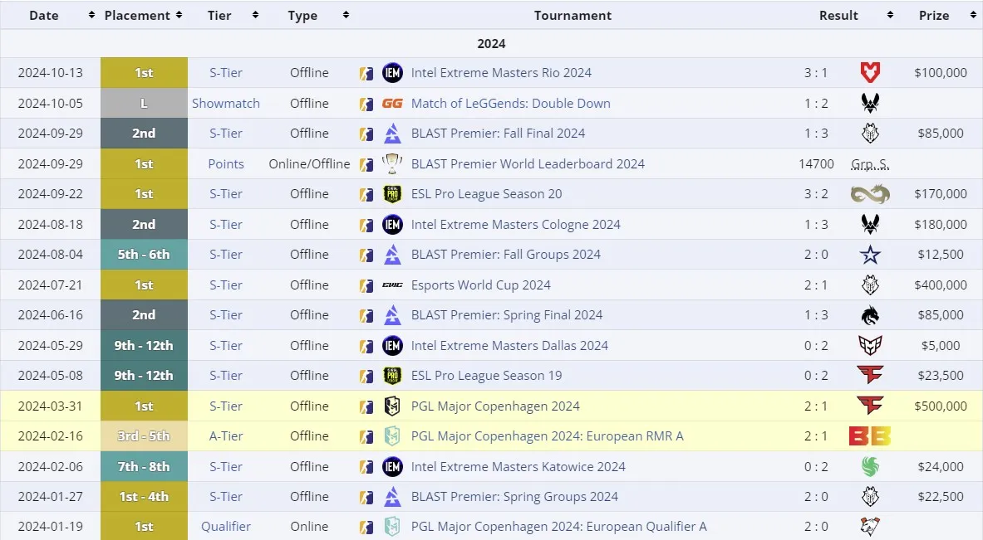Click Virtus.pro logo in European Qualifier row
The height and width of the screenshot is (540, 983).
click(x=870, y=526)
